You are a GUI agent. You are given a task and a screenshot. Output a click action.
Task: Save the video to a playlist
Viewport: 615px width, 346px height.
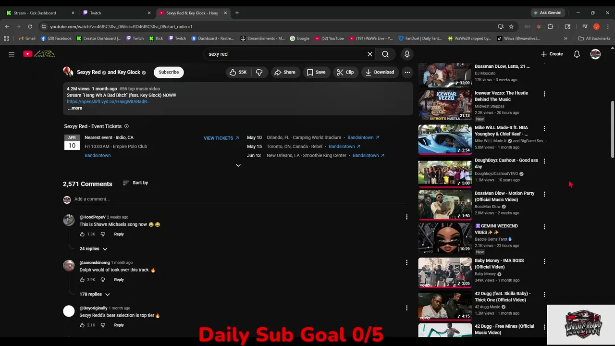tap(316, 72)
